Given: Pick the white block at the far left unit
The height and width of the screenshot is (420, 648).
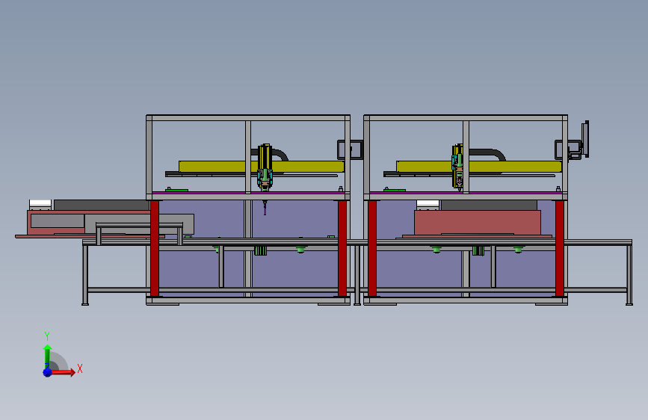Looking at the screenshot, I should (x=40, y=205).
